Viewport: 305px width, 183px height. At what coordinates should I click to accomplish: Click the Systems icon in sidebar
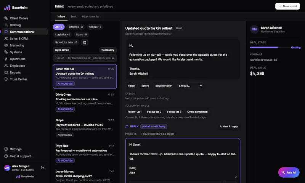point(6,52)
